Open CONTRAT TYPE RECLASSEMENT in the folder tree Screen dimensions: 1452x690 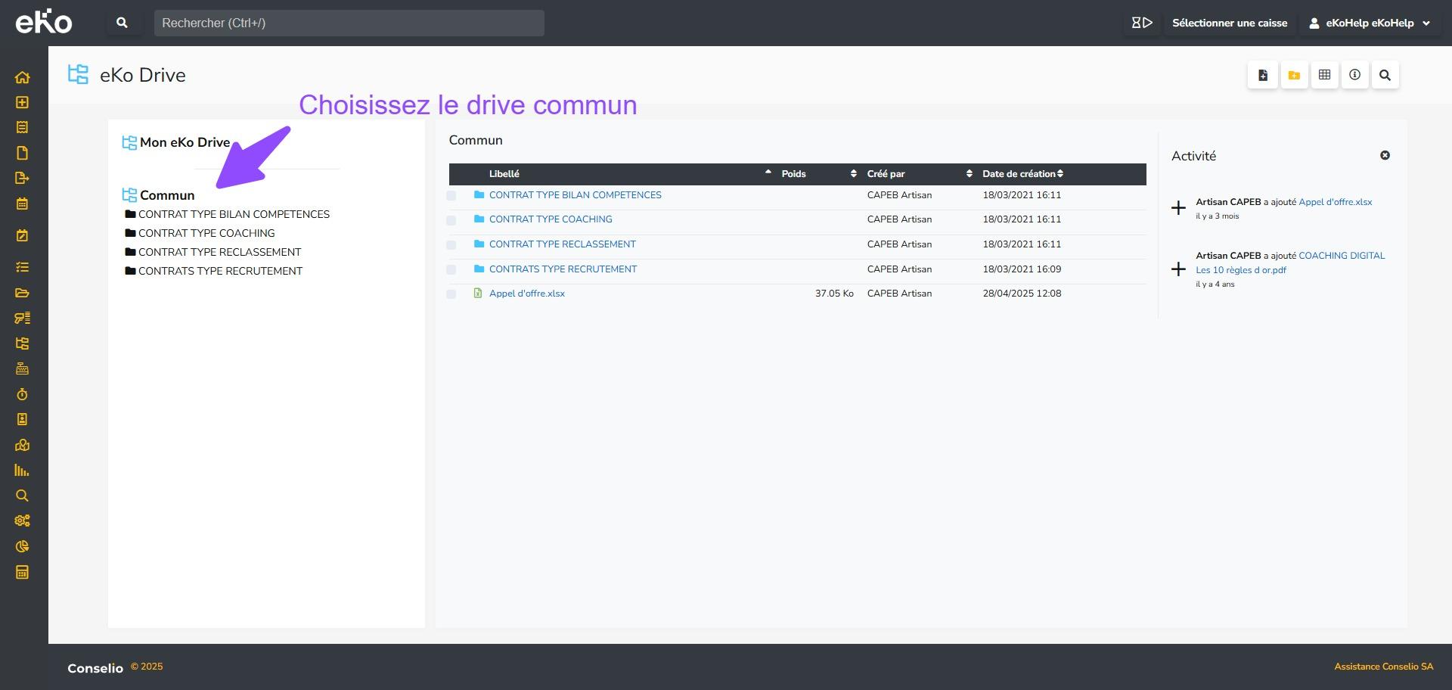(219, 252)
